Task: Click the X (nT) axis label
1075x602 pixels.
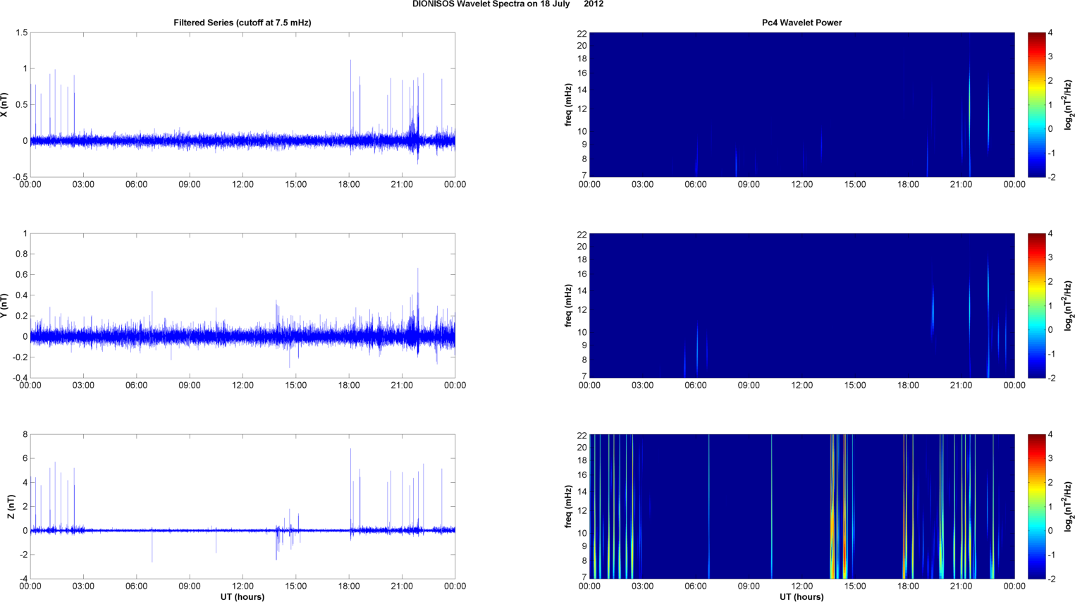Action: coord(5,104)
